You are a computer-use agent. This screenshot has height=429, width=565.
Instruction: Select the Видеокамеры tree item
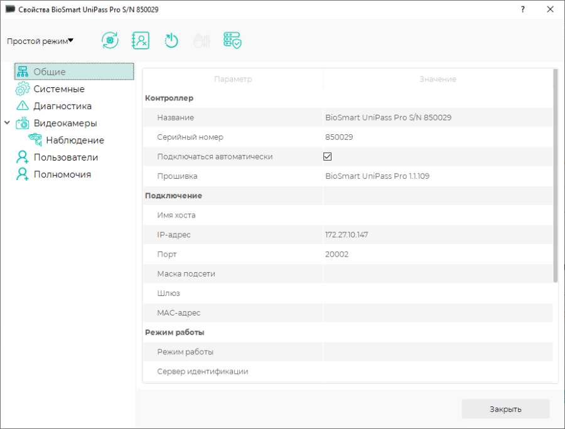click(x=65, y=123)
